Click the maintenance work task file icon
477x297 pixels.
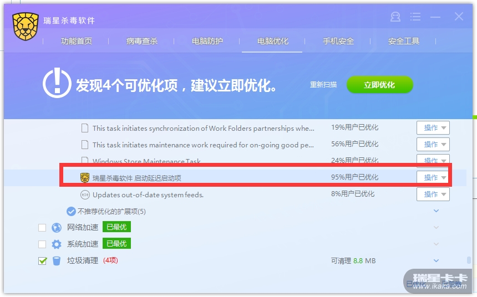(x=85, y=145)
